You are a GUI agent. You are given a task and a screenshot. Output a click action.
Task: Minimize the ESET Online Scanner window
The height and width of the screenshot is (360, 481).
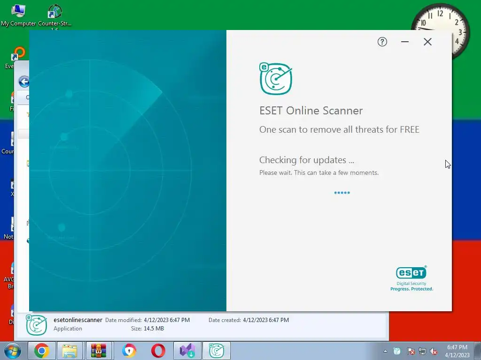point(404,42)
